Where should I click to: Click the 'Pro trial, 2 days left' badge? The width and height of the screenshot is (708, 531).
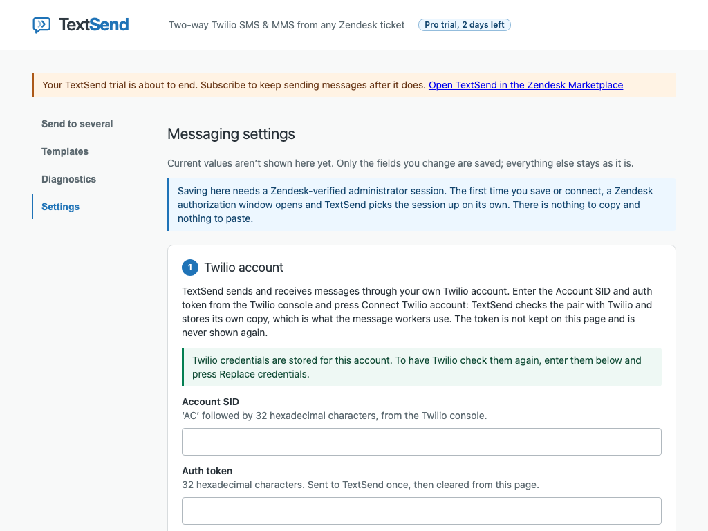(x=464, y=25)
